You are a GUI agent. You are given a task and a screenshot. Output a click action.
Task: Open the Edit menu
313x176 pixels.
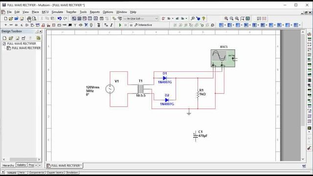tap(17, 12)
